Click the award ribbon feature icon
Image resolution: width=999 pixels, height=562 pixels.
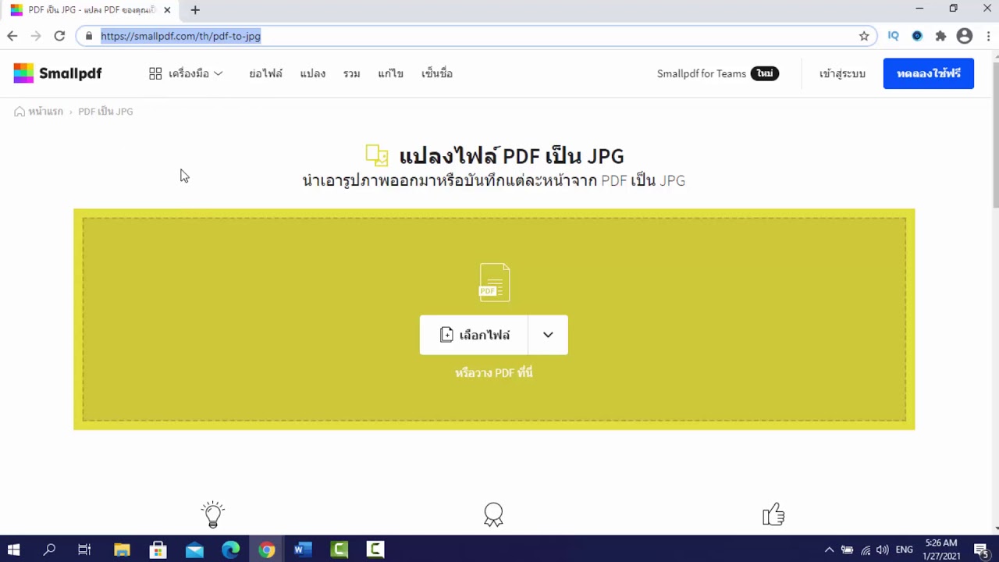pyautogui.click(x=493, y=514)
